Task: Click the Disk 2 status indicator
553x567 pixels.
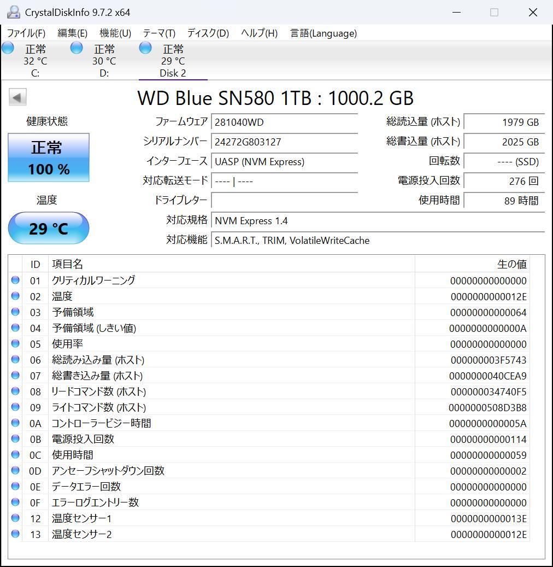Action: point(145,48)
